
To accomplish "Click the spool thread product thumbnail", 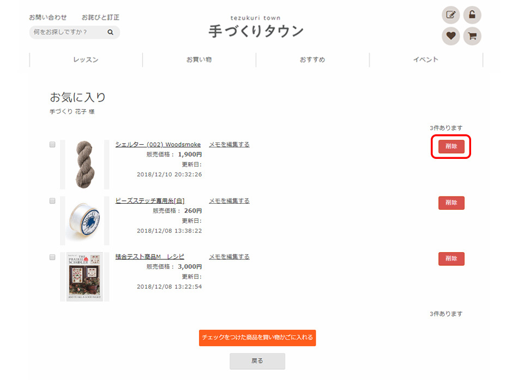I will click(x=85, y=220).
